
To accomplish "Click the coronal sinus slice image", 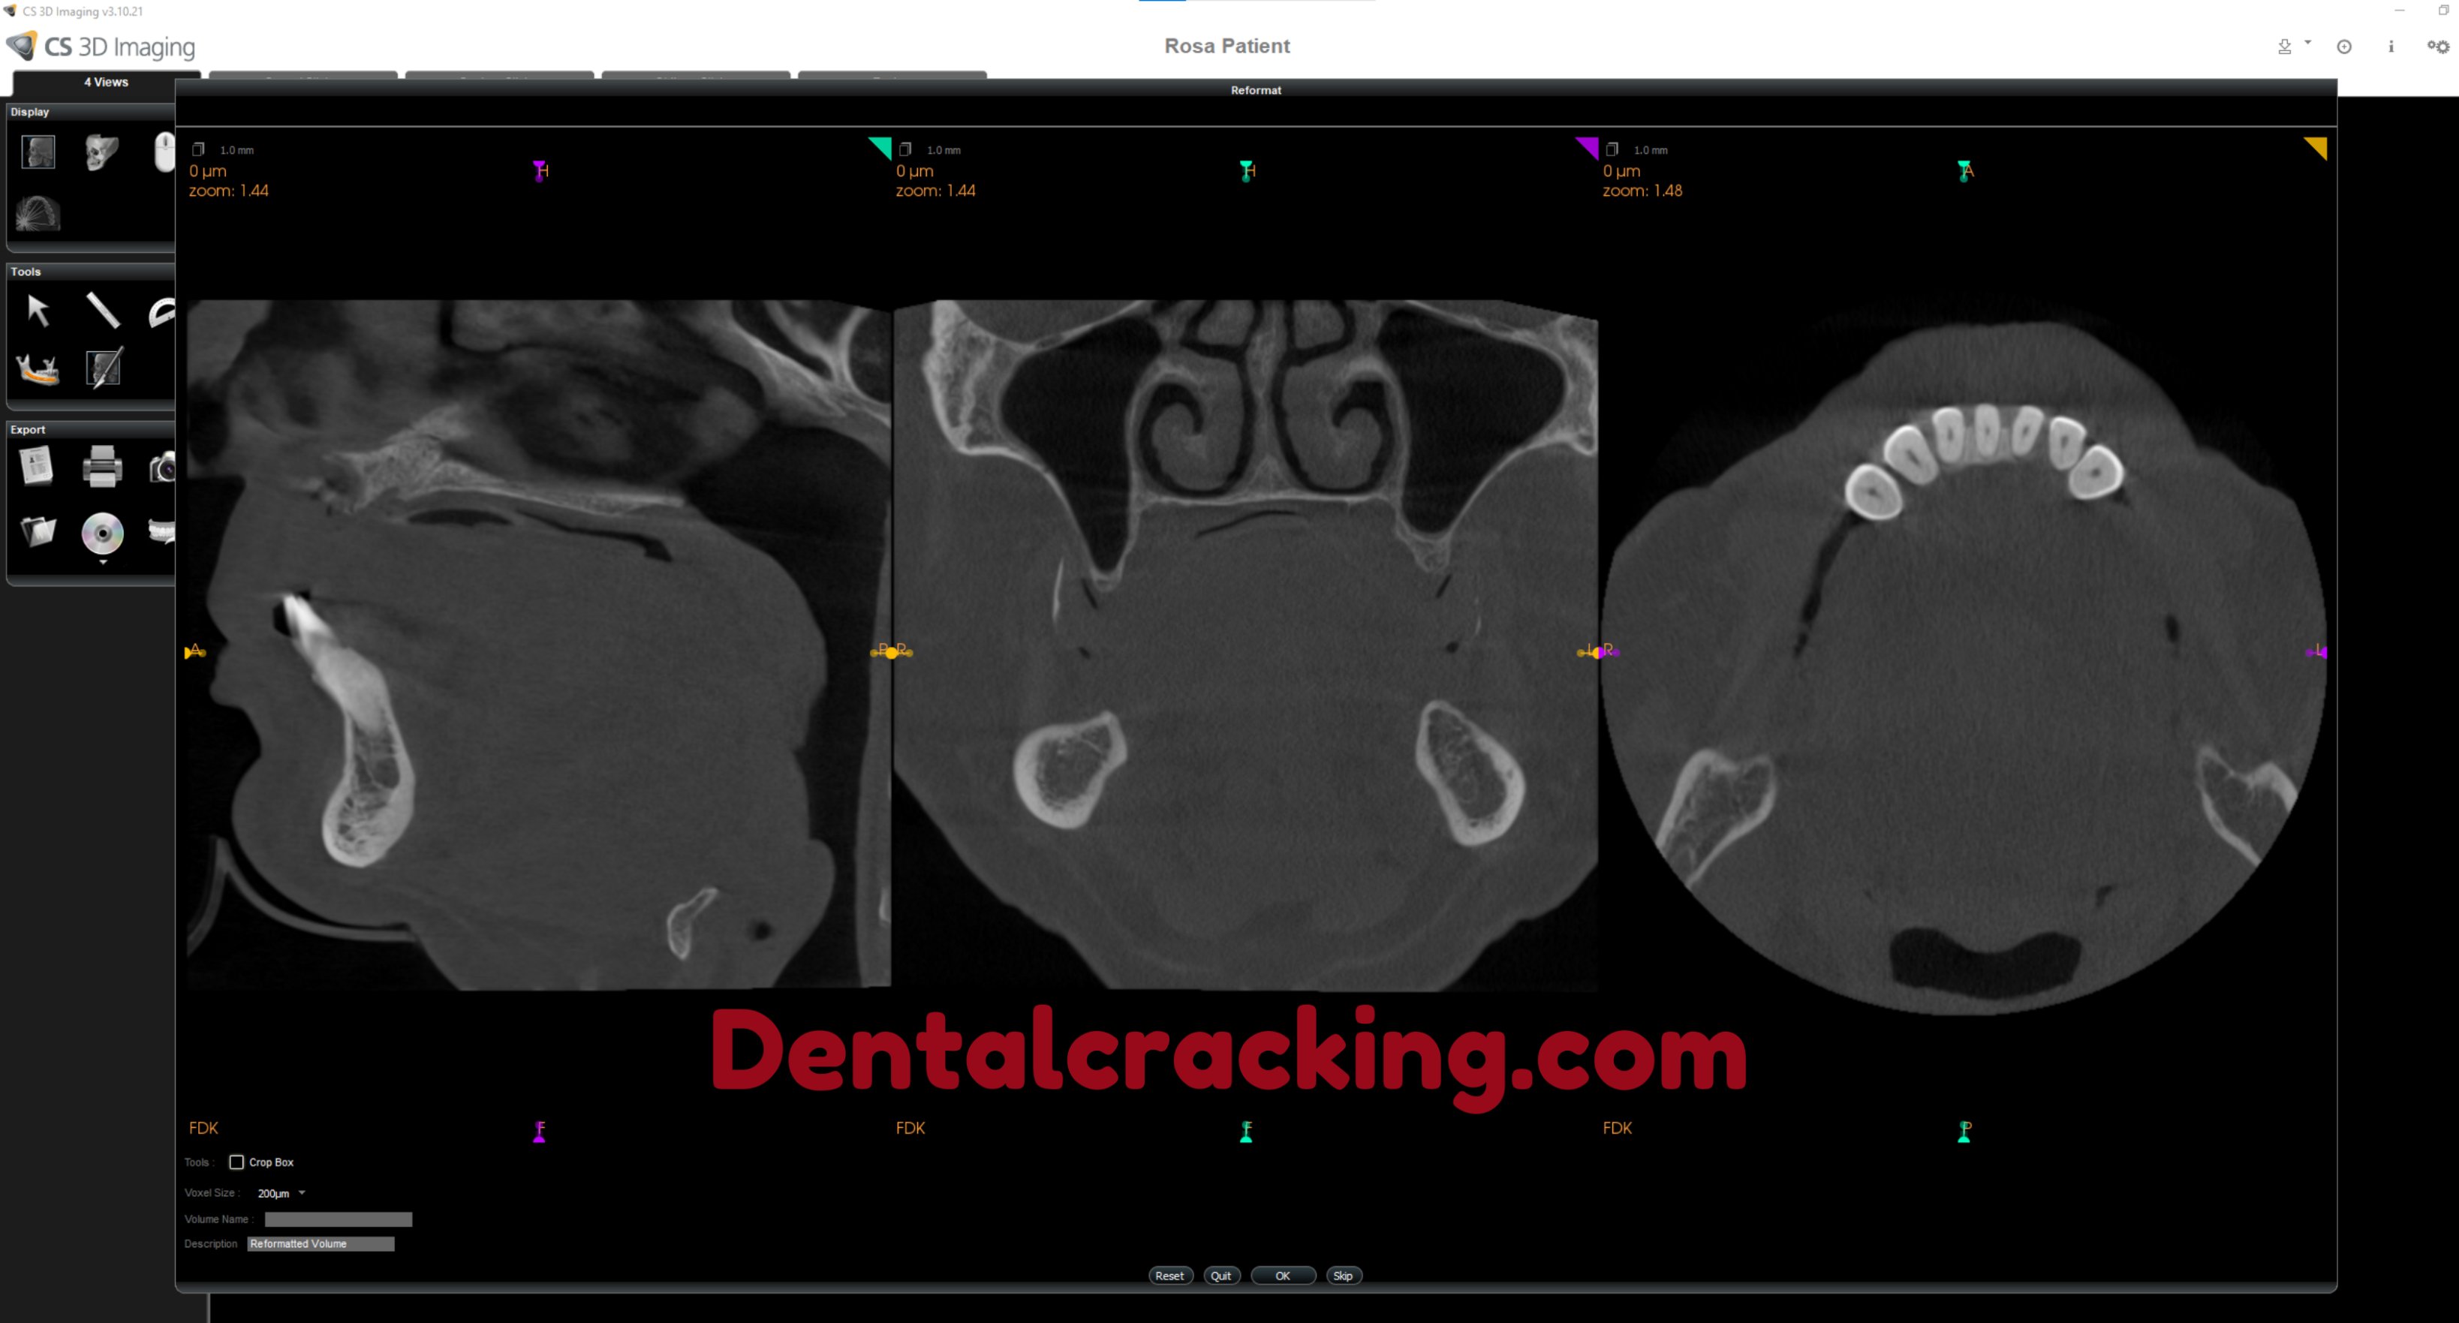I will click(1246, 645).
